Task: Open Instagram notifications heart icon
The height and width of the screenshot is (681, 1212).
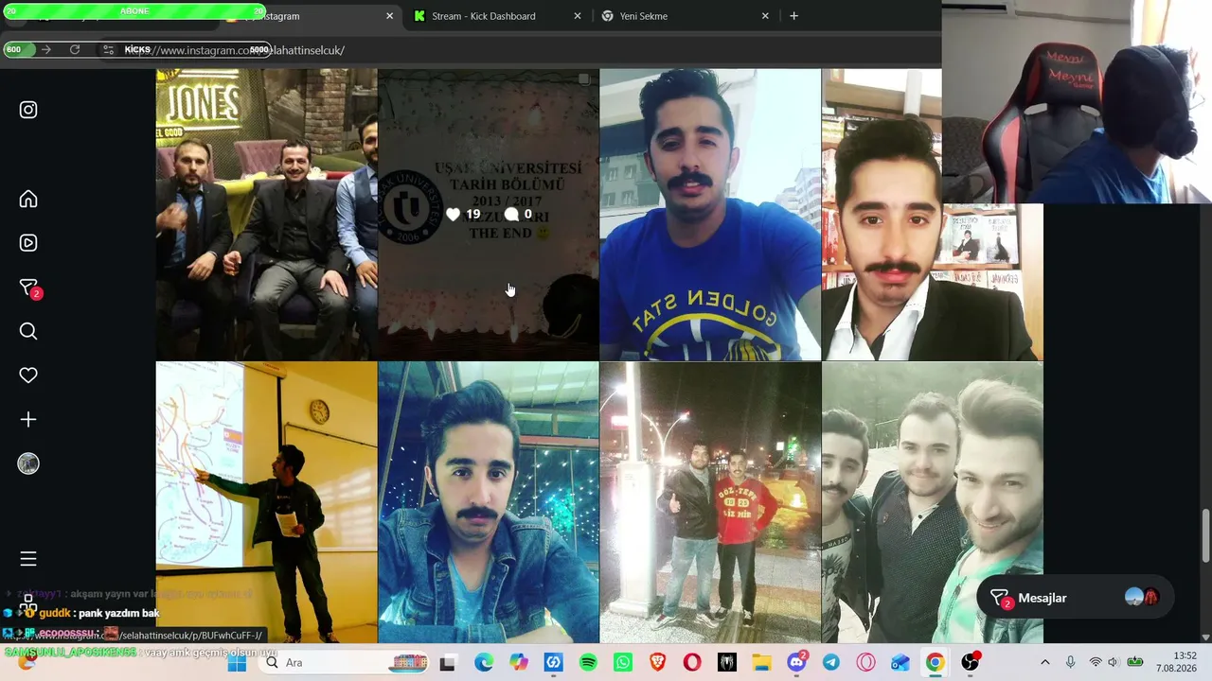Action: (x=28, y=375)
